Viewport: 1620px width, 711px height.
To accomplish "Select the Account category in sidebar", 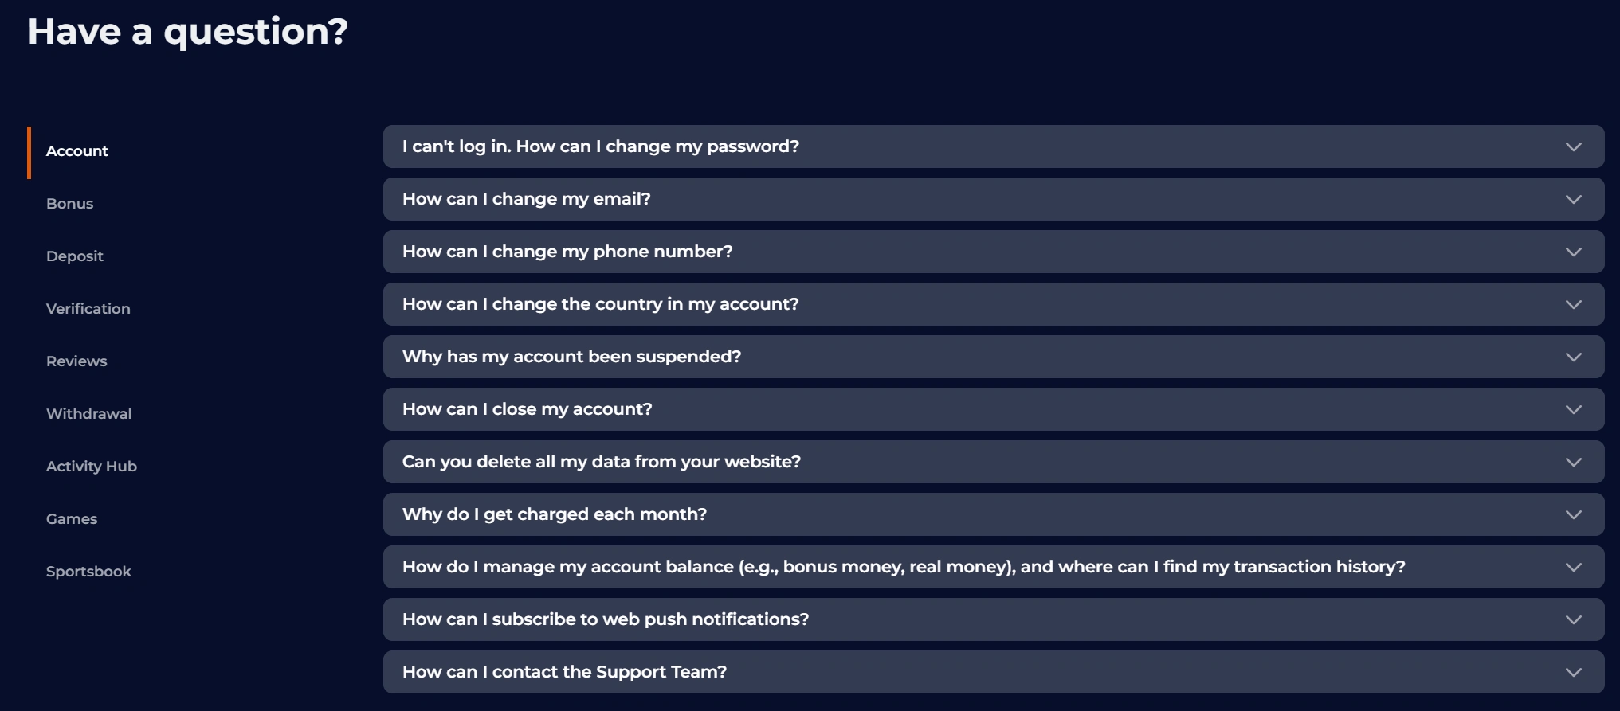I will click(77, 150).
